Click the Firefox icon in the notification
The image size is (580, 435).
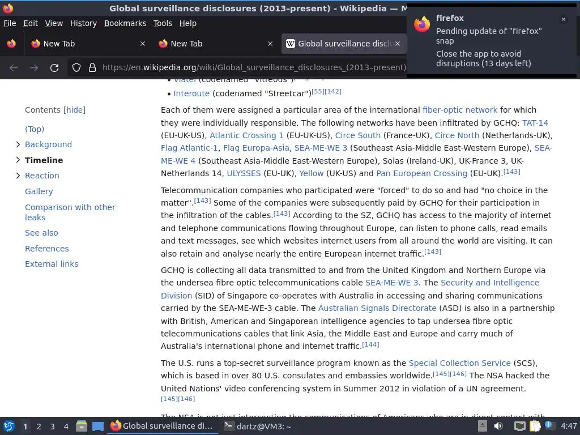(x=422, y=24)
